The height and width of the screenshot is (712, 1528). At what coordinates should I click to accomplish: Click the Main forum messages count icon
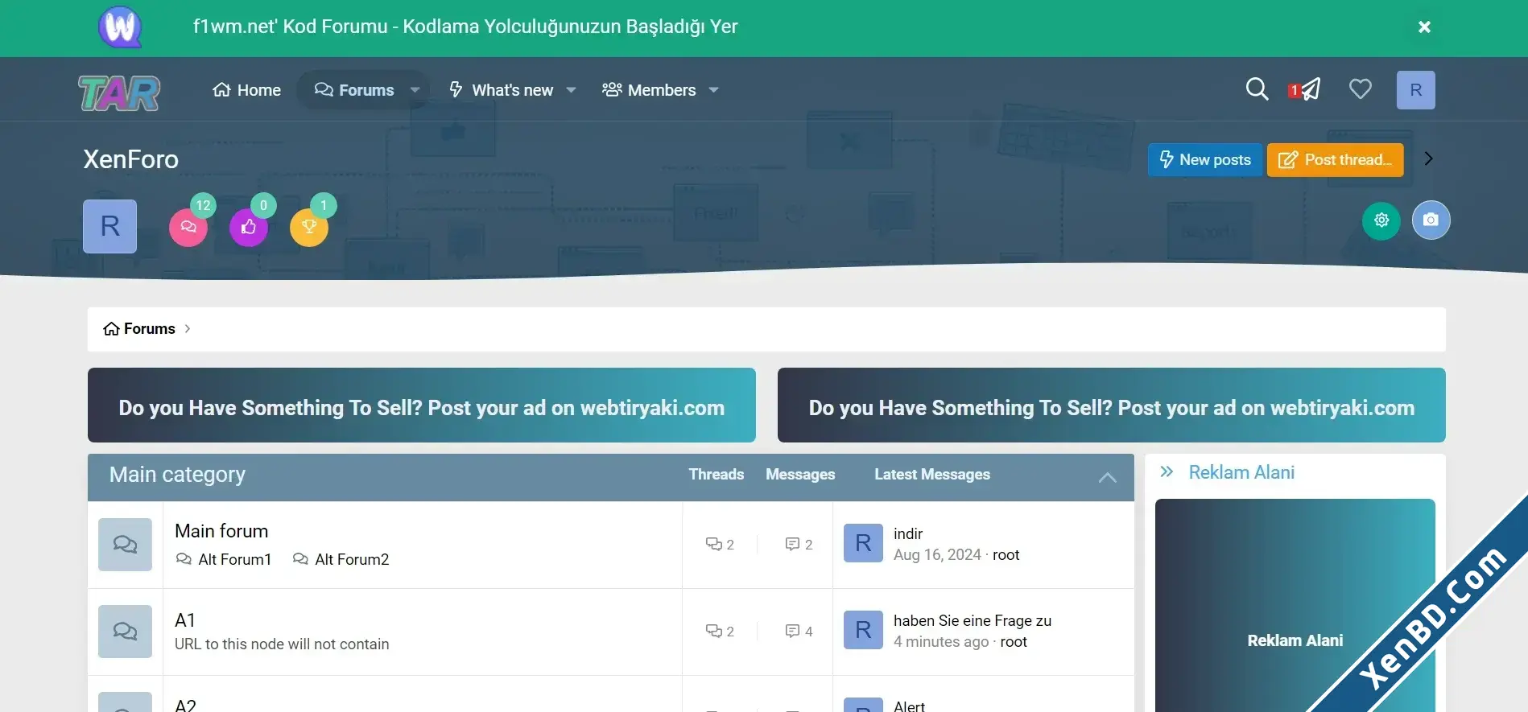(x=792, y=545)
